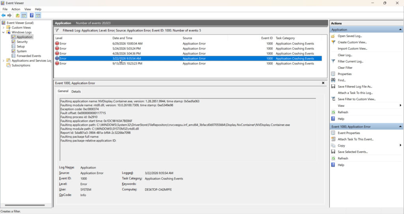Click the Event Properties icon

click(x=333, y=133)
